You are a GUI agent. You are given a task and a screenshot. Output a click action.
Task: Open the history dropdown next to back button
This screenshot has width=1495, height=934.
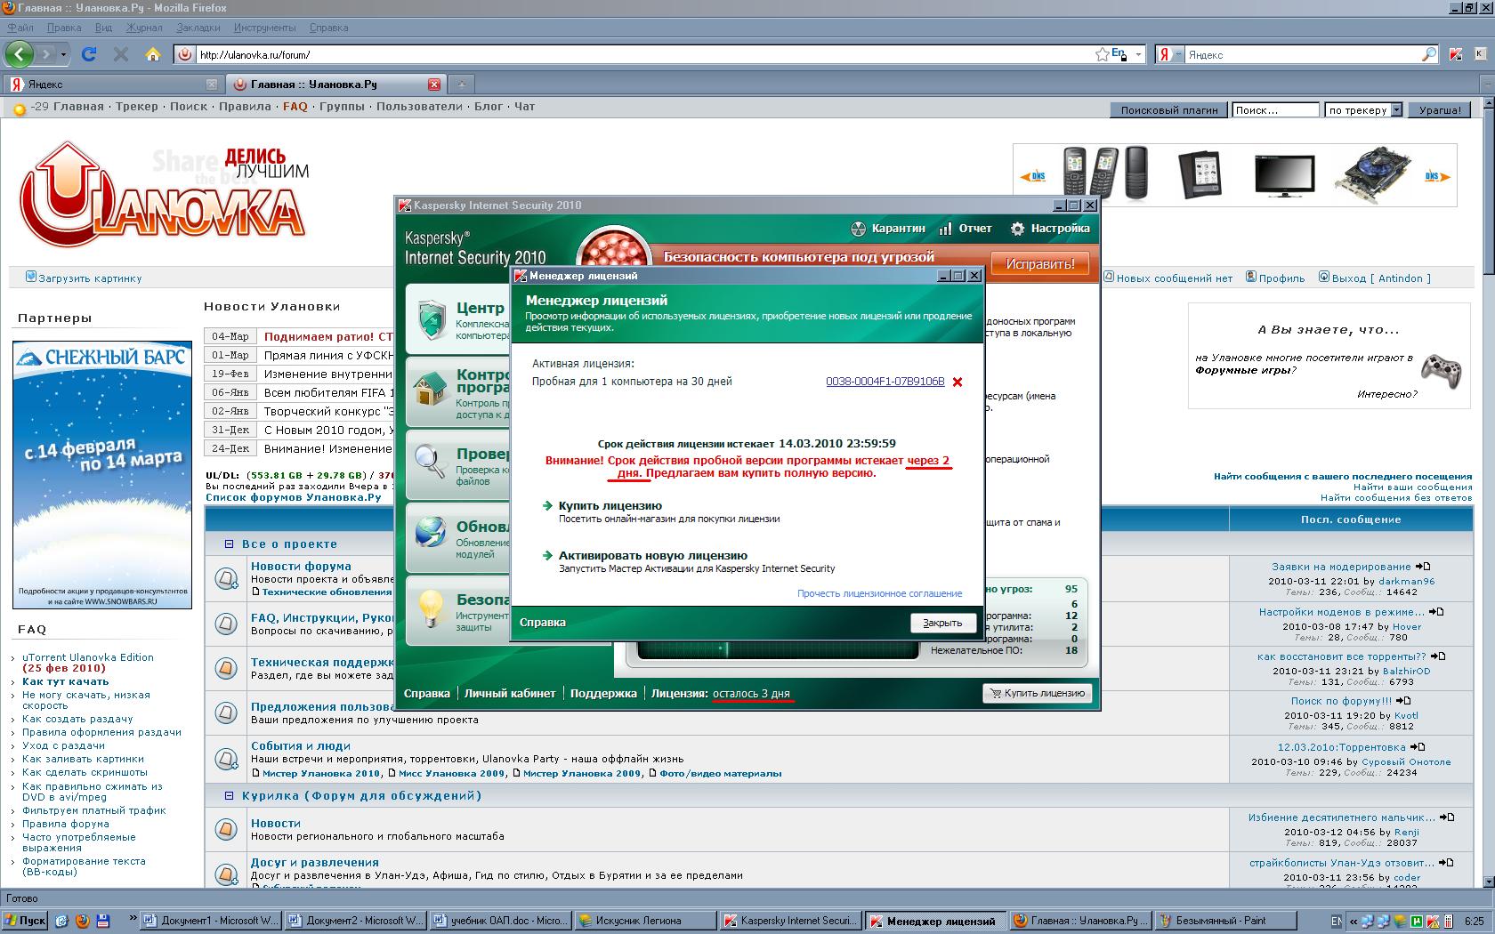[63, 54]
